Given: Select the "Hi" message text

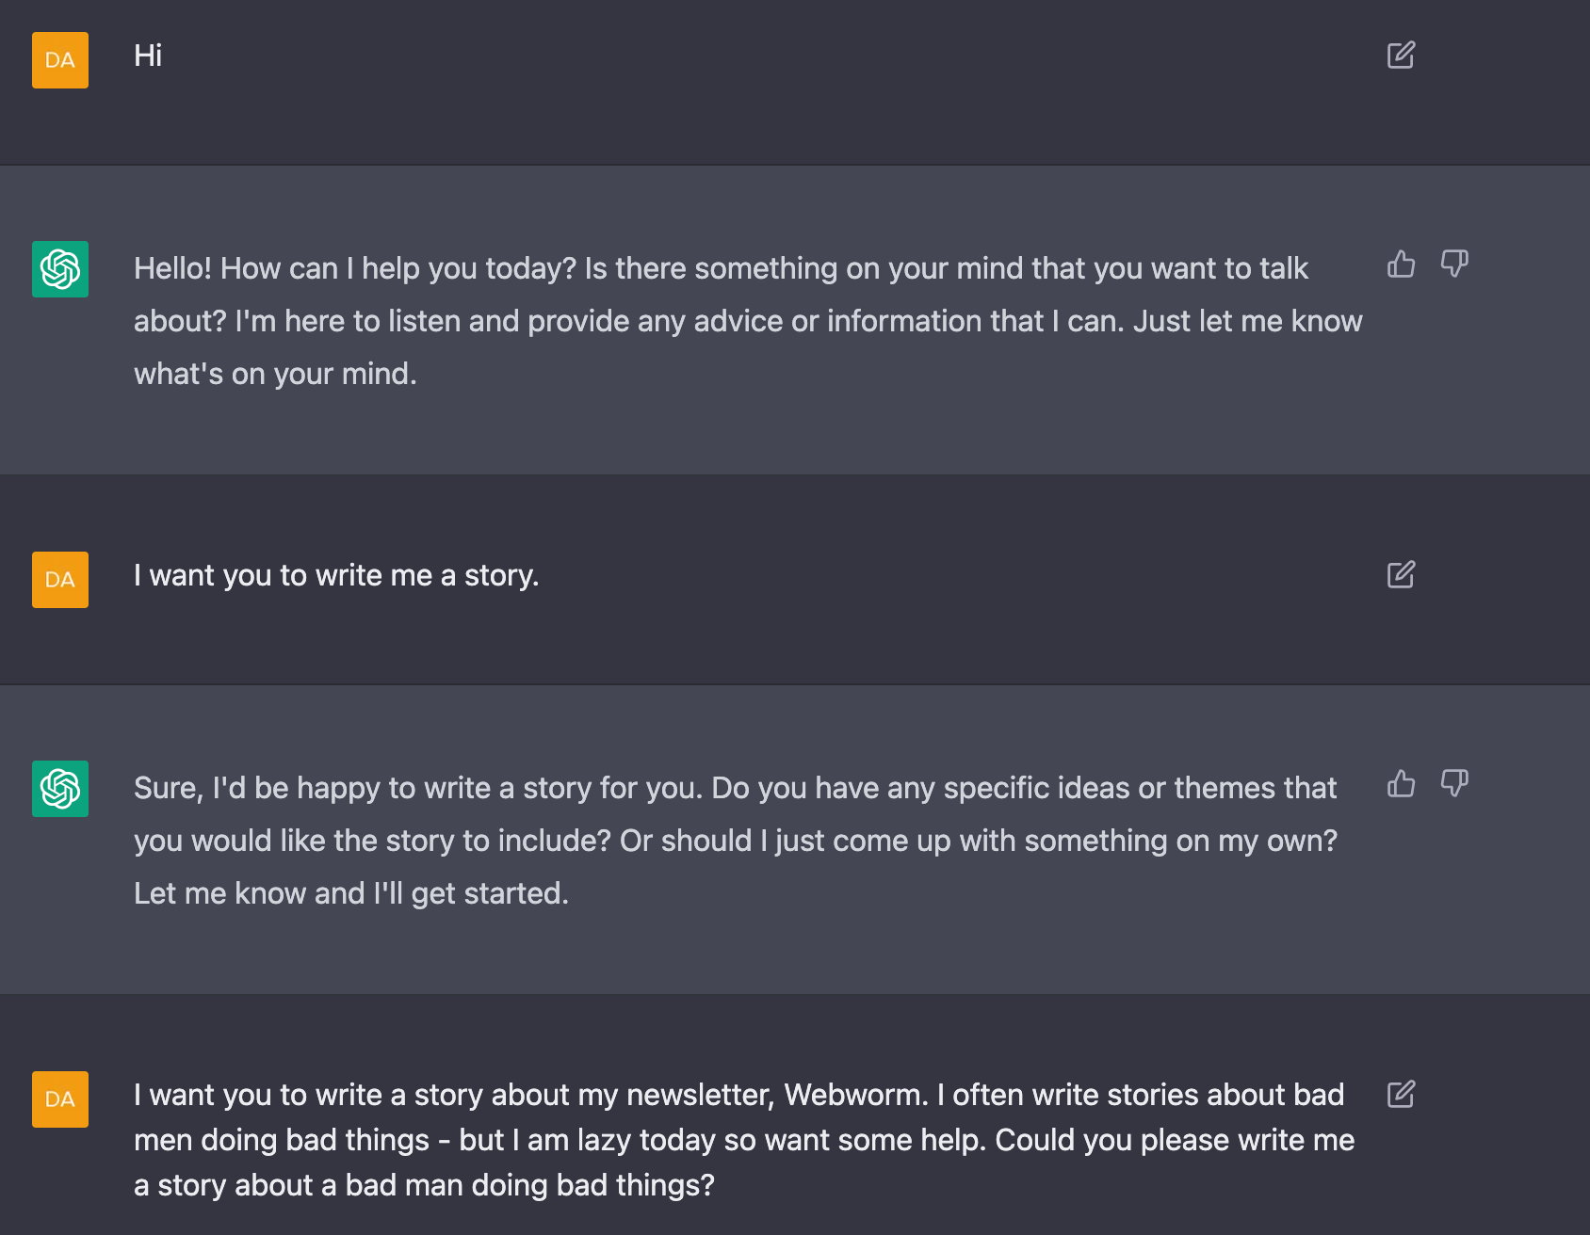Looking at the screenshot, I should (149, 56).
